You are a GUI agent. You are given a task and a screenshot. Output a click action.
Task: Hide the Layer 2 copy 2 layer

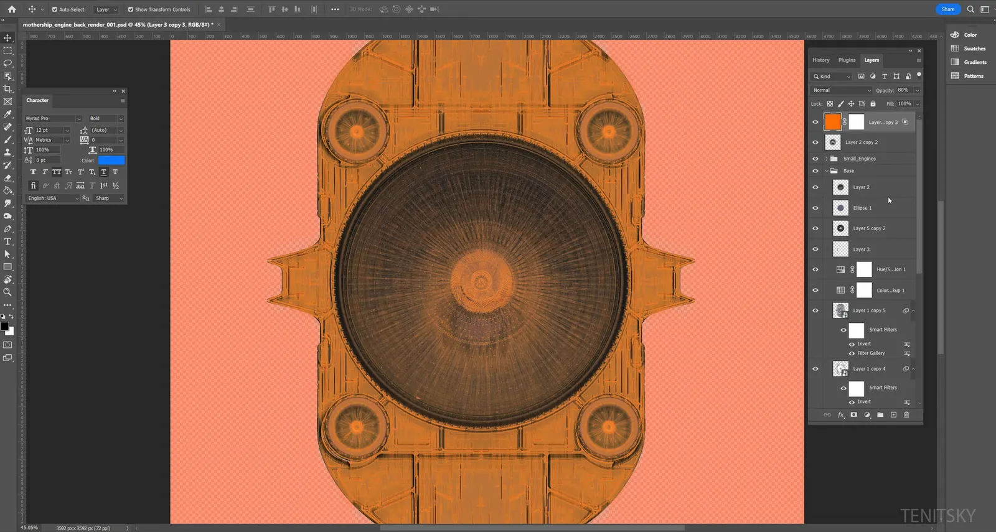tap(815, 142)
